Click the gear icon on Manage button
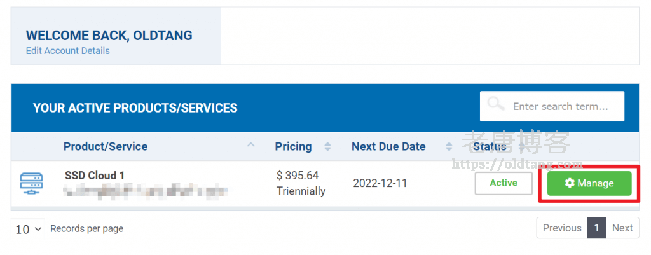Viewport: 651px width, 255px height. (x=569, y=183)
